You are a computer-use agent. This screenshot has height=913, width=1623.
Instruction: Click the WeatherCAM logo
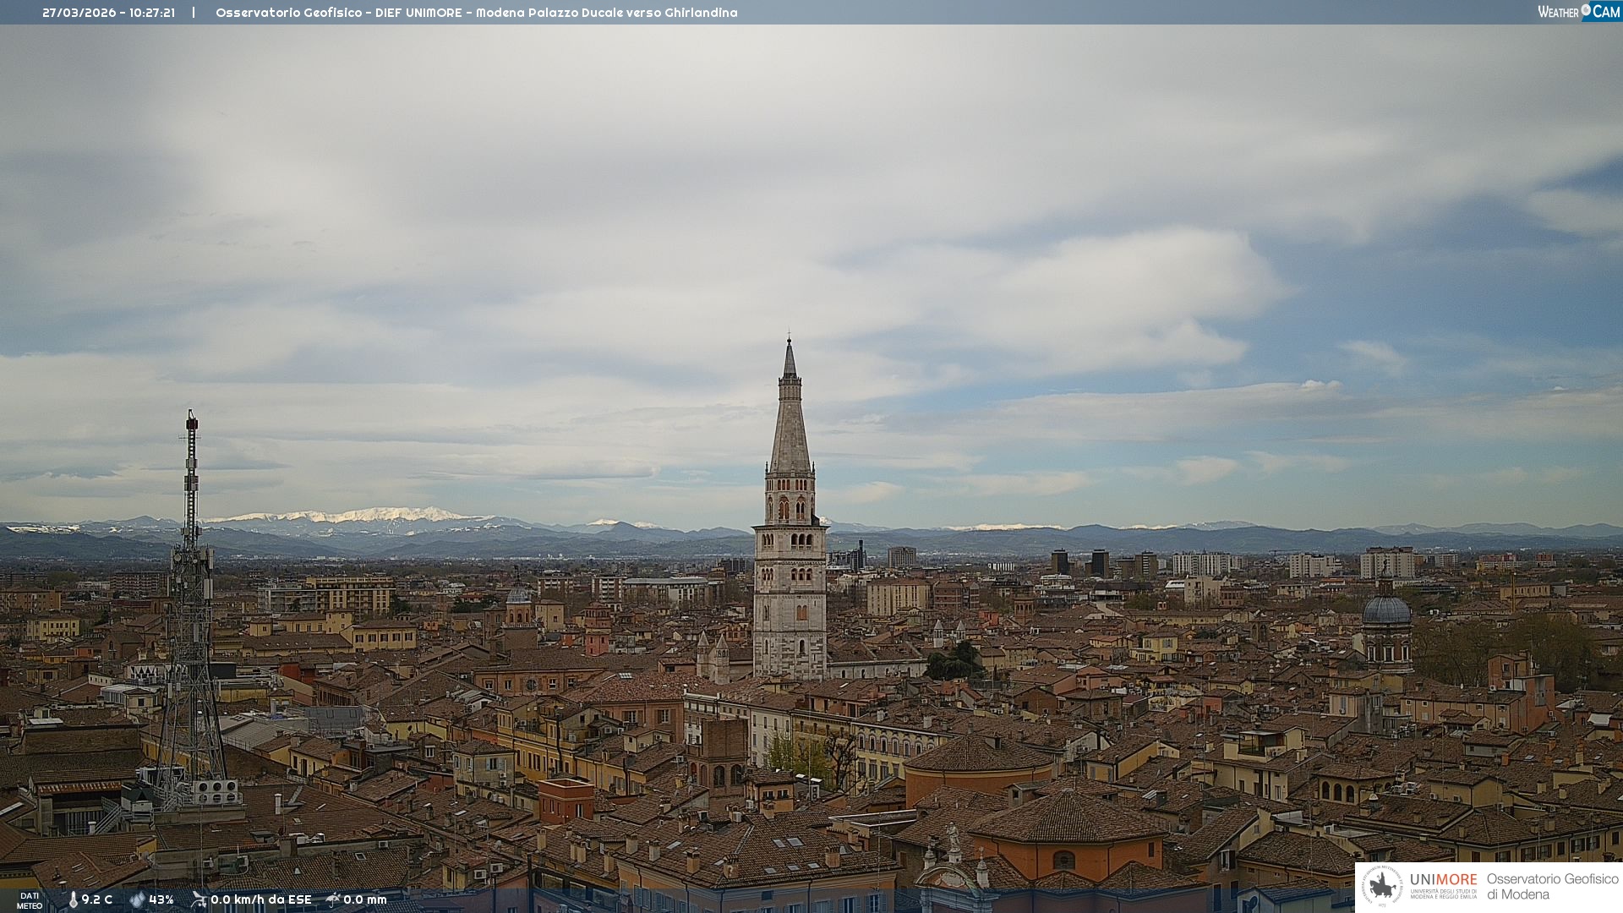[x=1578, y=12]
